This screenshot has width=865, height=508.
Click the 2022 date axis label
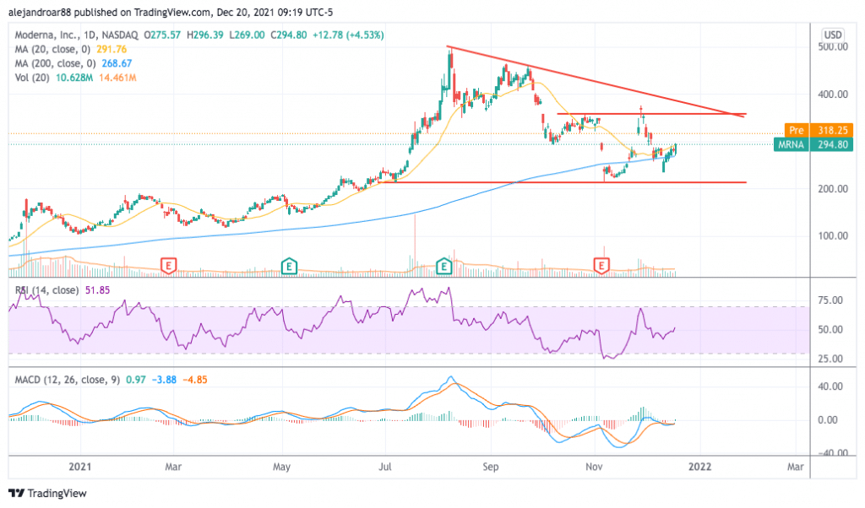700,467
